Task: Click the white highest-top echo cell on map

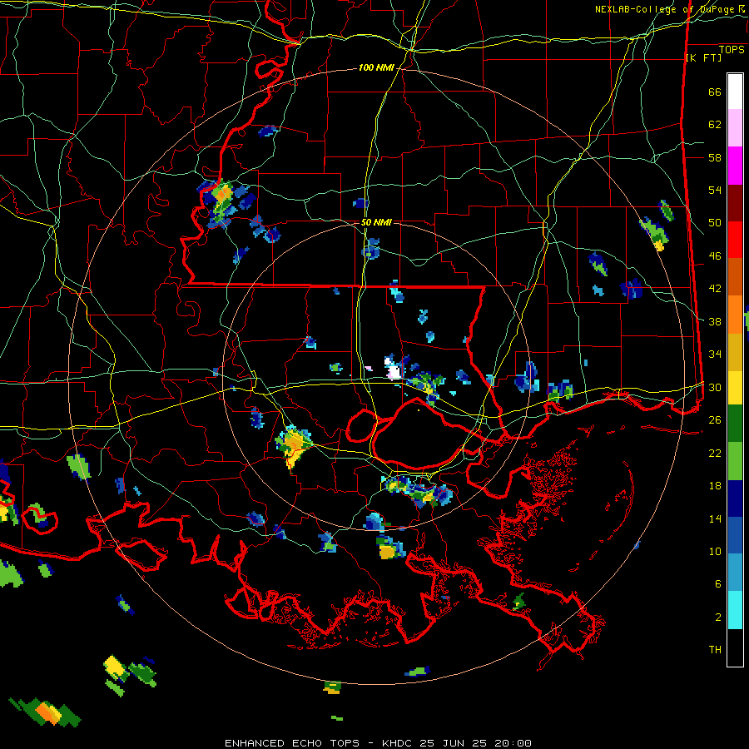Action: 394,371
